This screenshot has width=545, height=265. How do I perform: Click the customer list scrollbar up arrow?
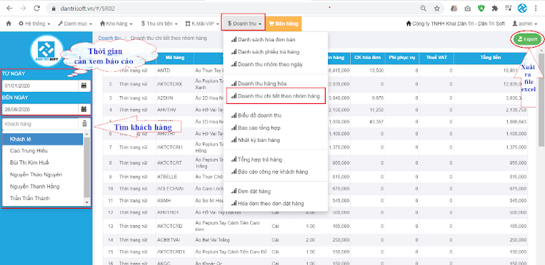(x=87, y=134)
